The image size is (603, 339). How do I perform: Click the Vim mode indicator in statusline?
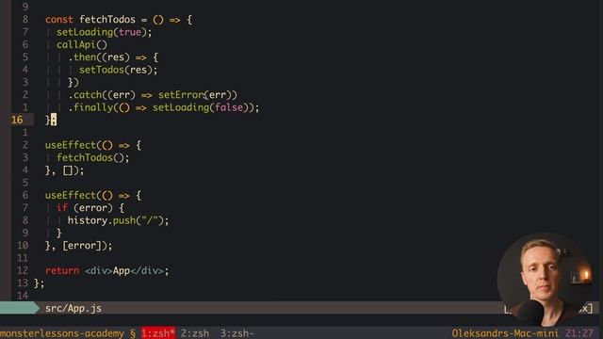coord(19,308)
